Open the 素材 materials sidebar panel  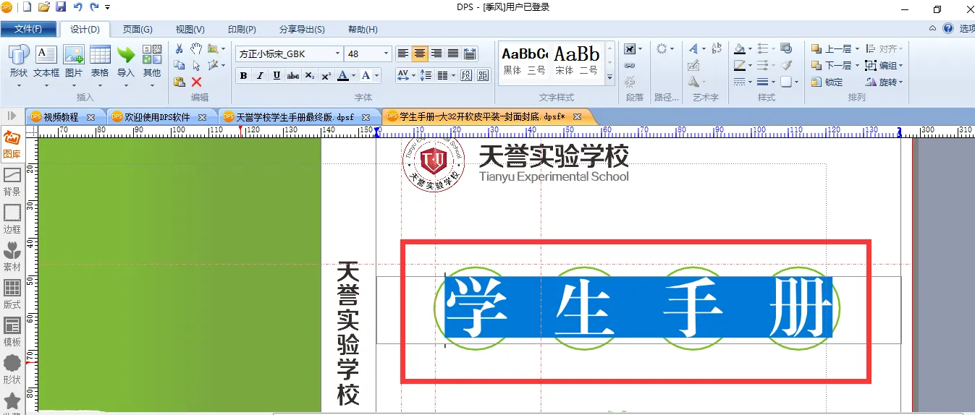tap(12, 257)
